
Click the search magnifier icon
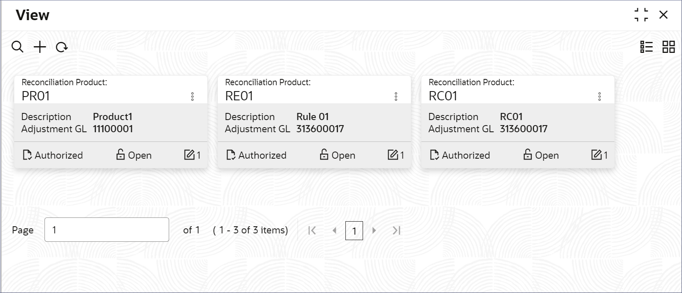coord(17,47)
